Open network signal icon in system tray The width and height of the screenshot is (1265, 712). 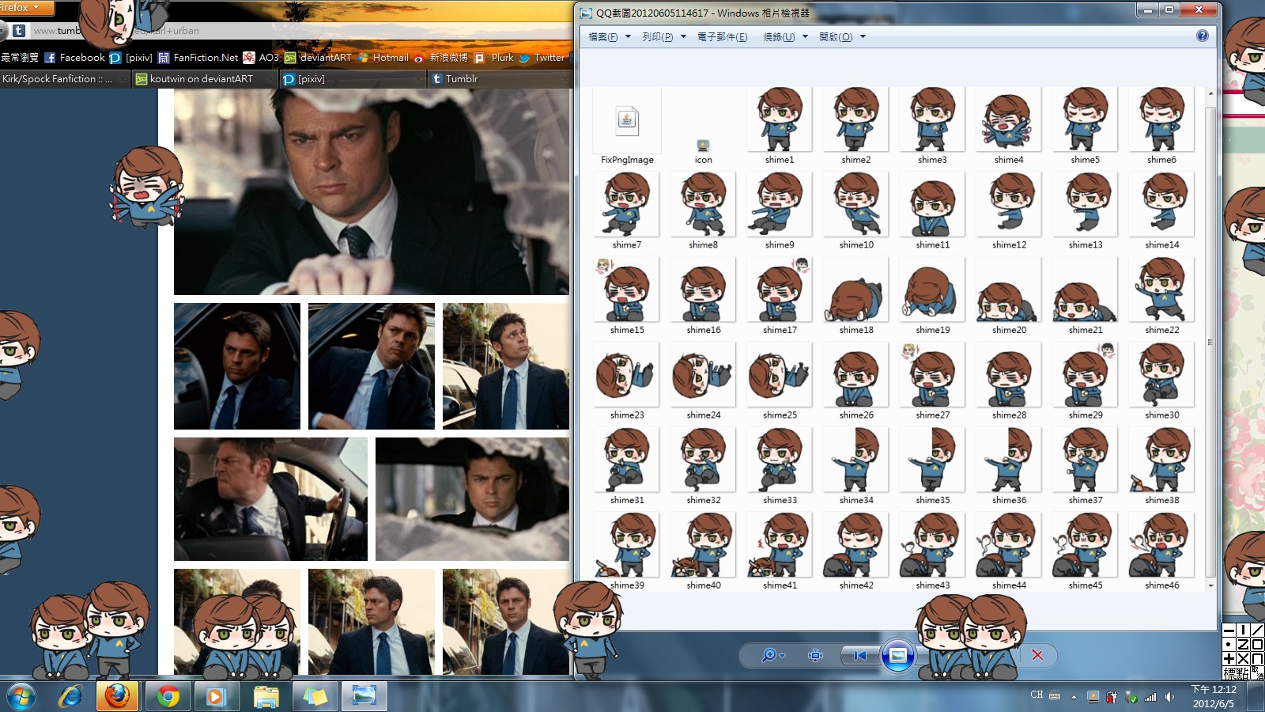tap(1150, 697)
